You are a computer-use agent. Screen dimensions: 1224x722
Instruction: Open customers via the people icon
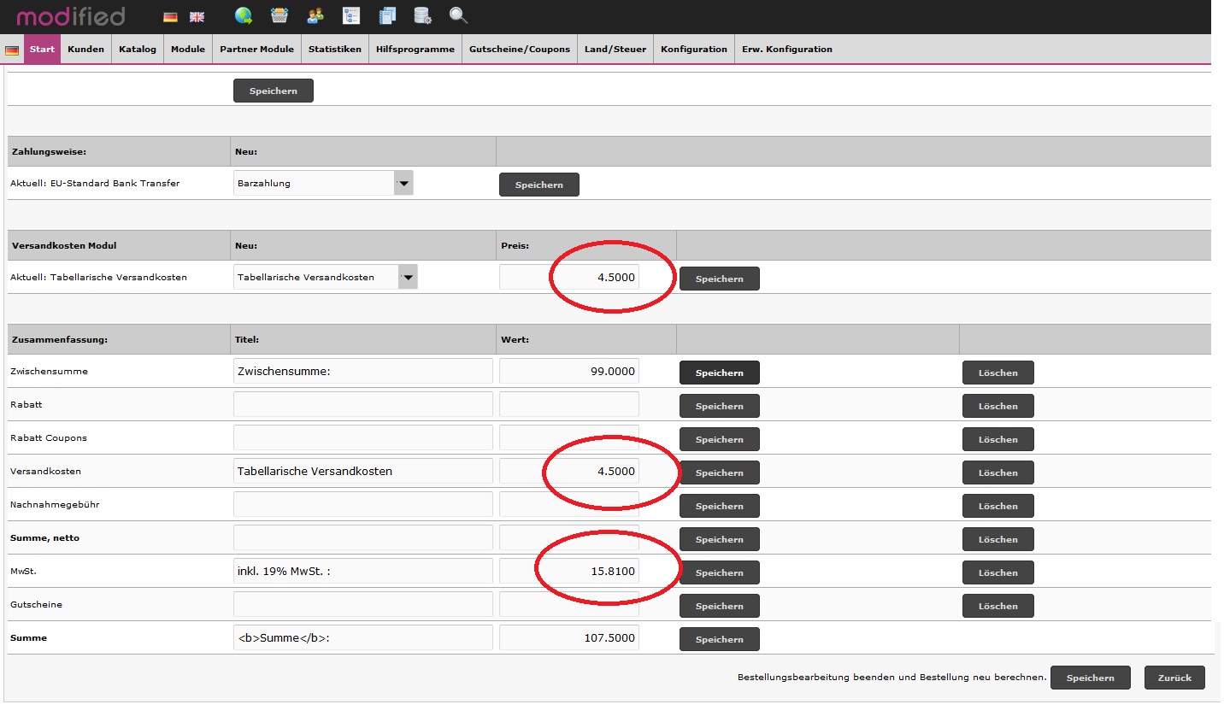315,15
